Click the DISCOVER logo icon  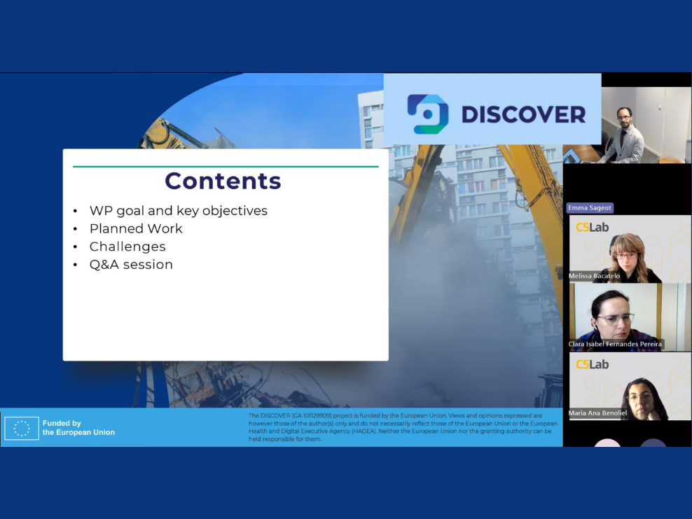click(427, 114)
